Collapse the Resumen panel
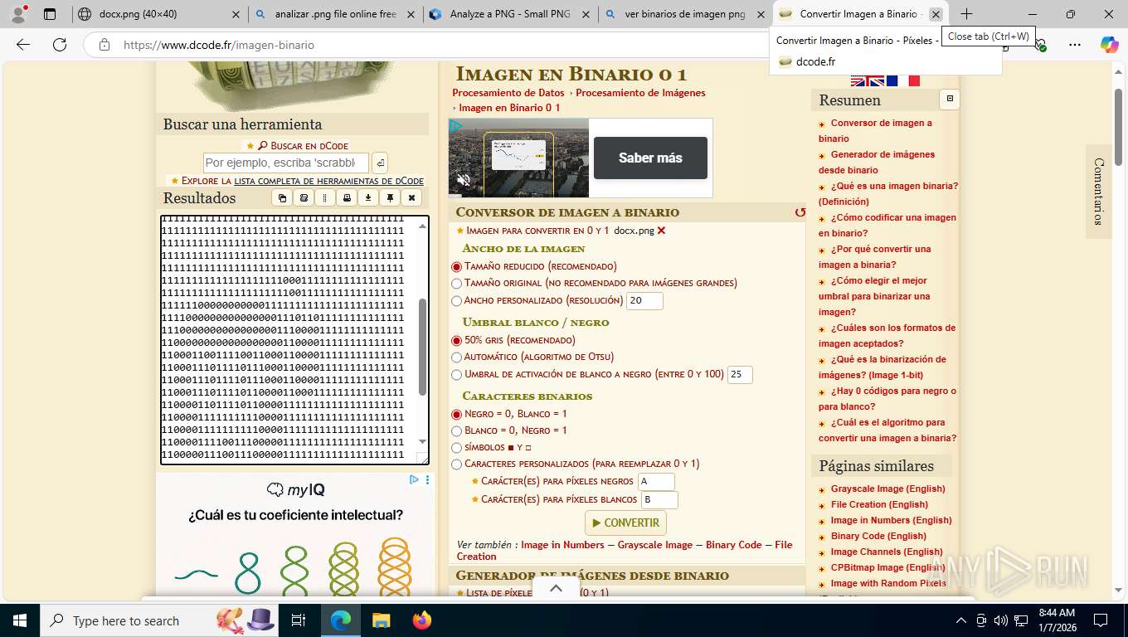This screenshot has height=637, width=1128. 950,99
